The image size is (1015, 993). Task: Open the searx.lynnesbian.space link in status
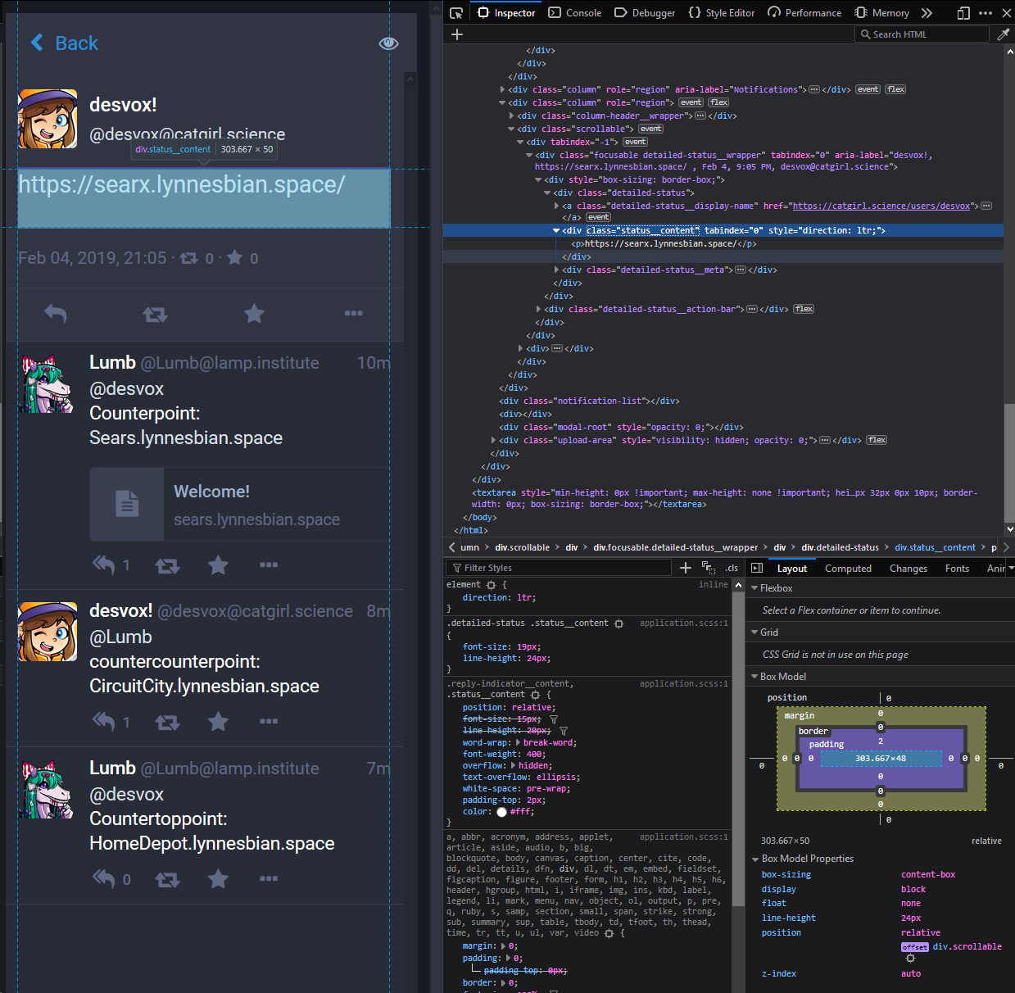click(x=181, y=184)
